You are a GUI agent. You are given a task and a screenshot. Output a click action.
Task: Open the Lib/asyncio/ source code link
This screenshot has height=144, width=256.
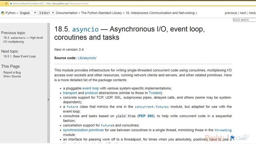pyautogui.click(x=87, y=58)
